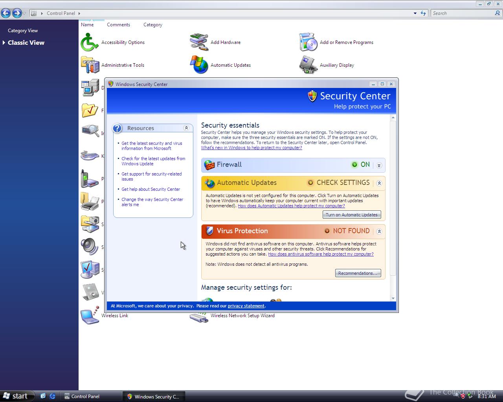Screen dimensions: 503x402
Task: Click the Forward navigation arrow
Action: point(17,13)
